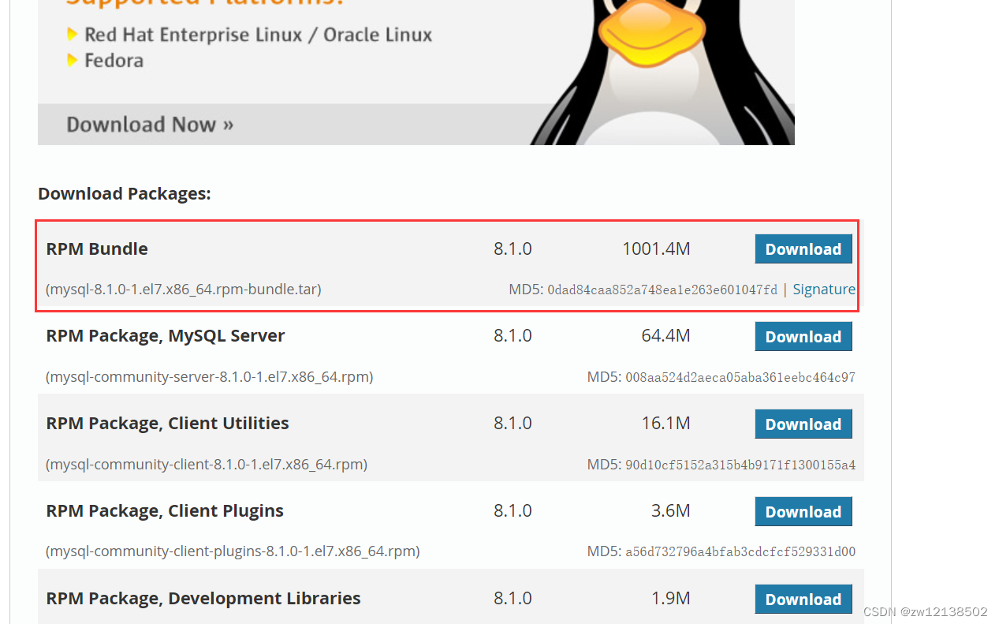The image size is (999, 624).
Task: Select filename mysql-8.1.0-1.el7.x86_64.rpm-bundle.tar
Action: (184, 290)
